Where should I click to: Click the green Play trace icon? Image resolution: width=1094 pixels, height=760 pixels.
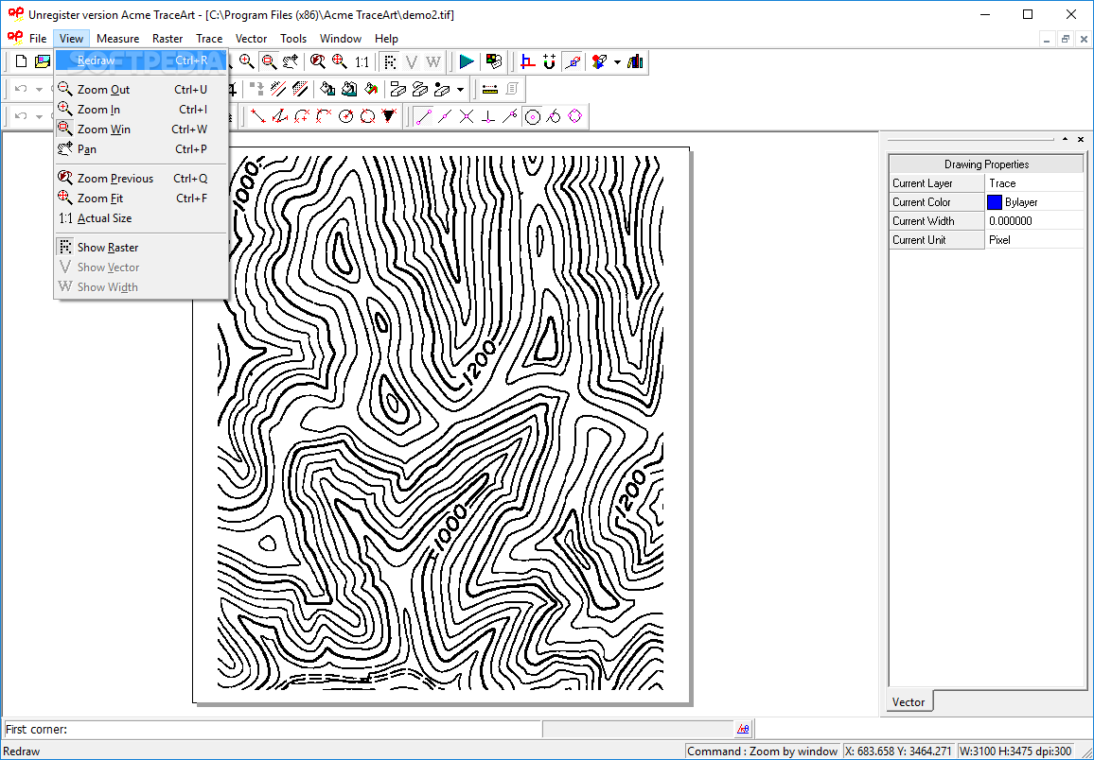click(x=467, y=61)
